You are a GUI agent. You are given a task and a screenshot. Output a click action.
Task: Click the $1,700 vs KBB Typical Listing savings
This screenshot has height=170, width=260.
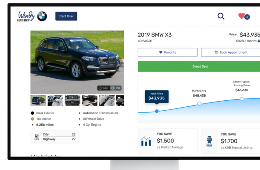tap(231, 141)
